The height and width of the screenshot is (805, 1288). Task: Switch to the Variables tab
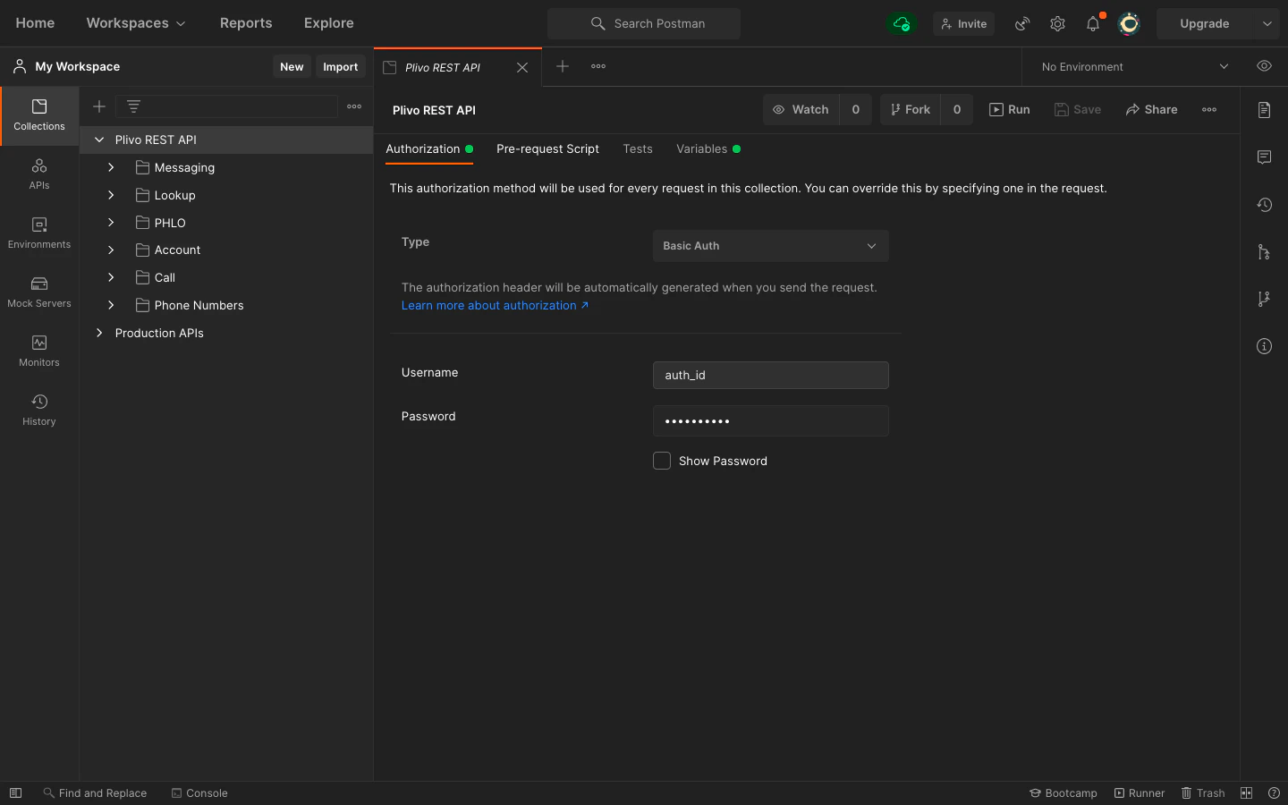click(702, 149)
